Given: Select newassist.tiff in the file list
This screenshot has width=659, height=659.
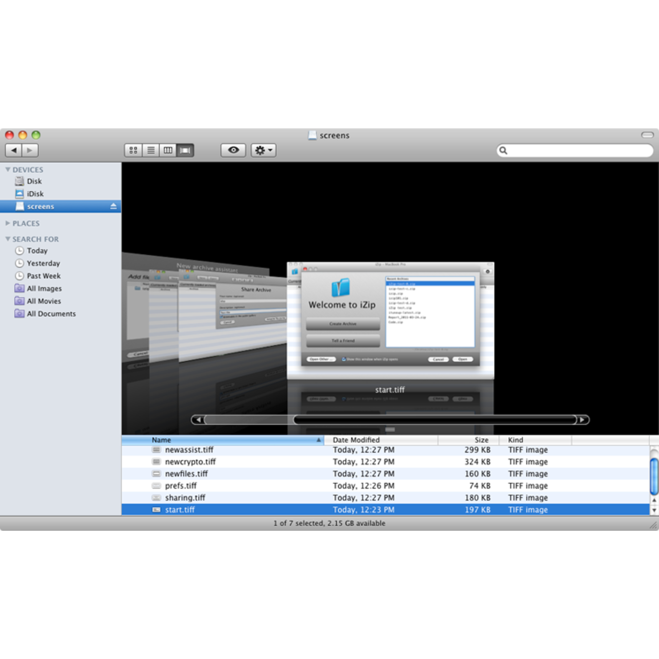Looking at the screenshot, I should pos(386,450).
